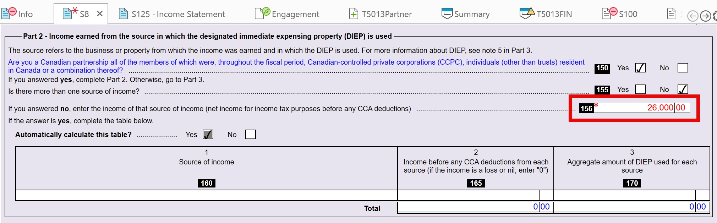Open the Engagement tab
The image size is (717, 223).
[287, 14]
